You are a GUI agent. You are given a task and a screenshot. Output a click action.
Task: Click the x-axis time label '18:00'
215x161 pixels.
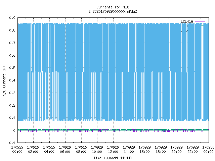point(161,152)
